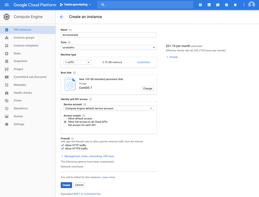Open the notifications bell
This screenshot has width=259, height=197.
(235, 5)
